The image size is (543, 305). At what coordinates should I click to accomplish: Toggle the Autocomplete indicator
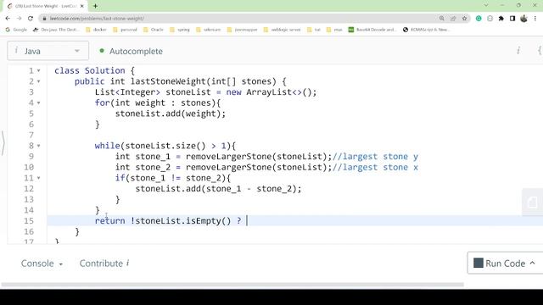[131, 51]
